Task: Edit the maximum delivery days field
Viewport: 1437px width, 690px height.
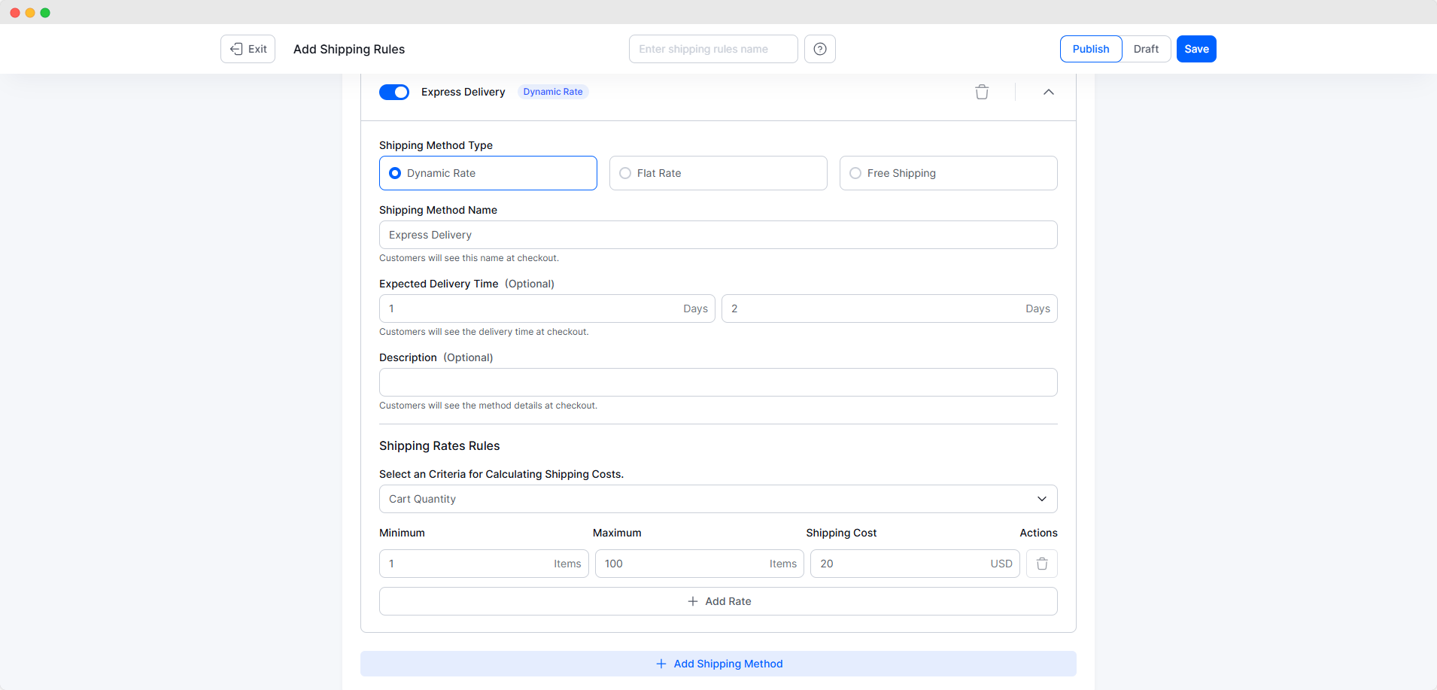Action: click(x=889, y=309)
